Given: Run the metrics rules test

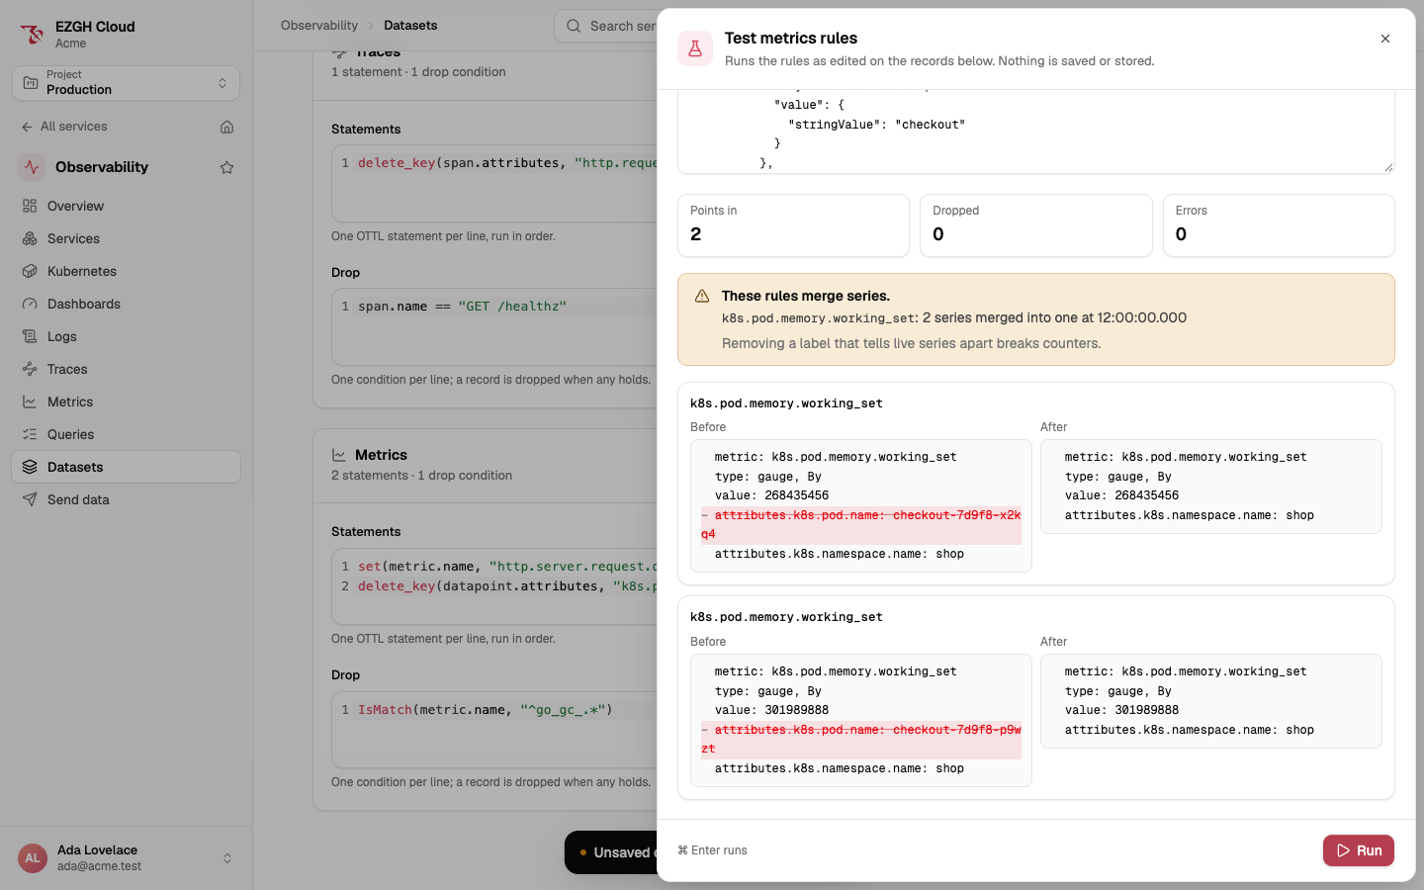Looking at the screenshot, I should tap(1359, 850).
